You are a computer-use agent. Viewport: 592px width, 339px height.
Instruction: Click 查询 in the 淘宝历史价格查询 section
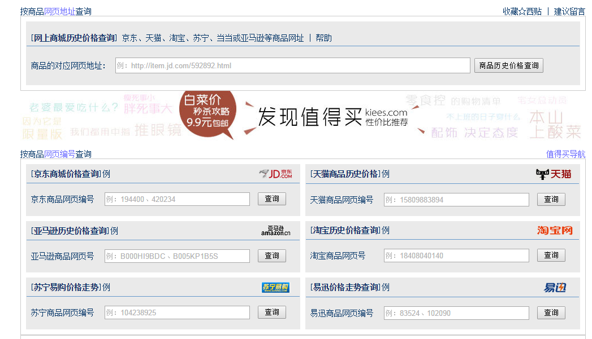point(551,255)
